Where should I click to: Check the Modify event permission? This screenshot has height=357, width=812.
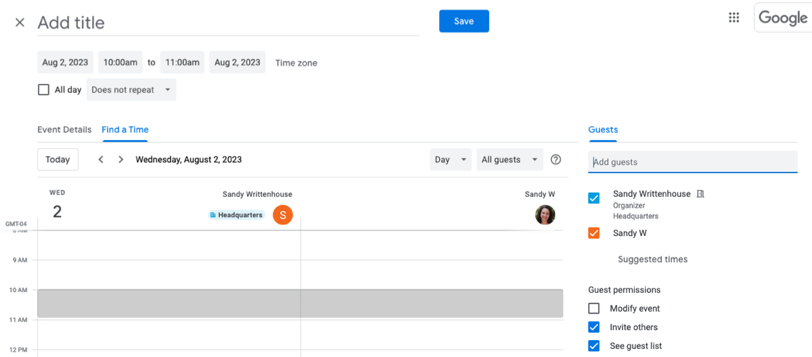(594, 308)
